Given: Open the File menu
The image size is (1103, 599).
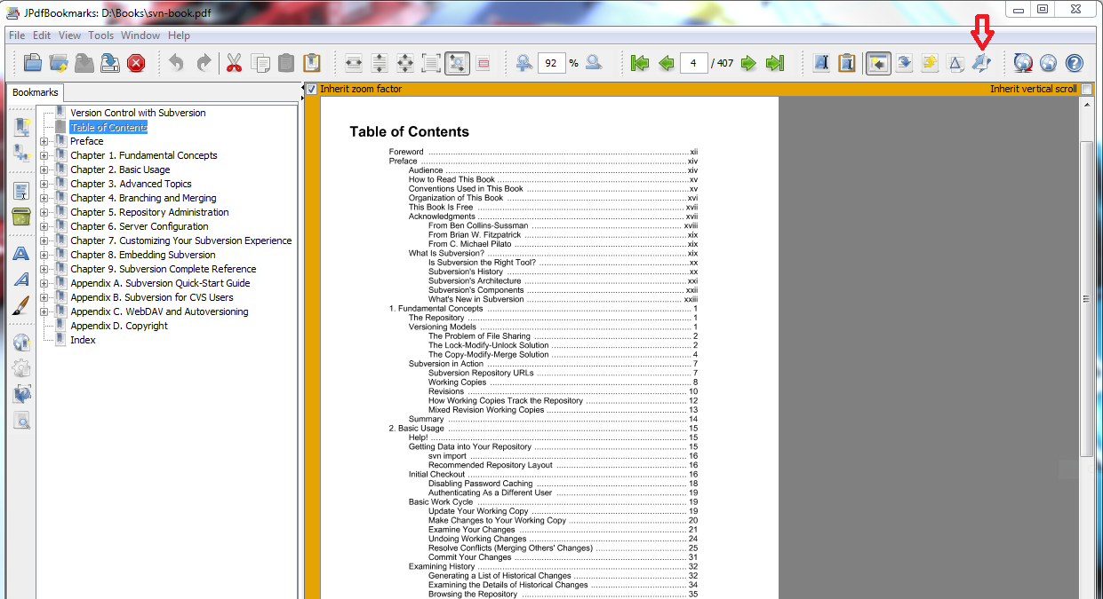Looking at the screenshot, I should click(x=17, y=35).
